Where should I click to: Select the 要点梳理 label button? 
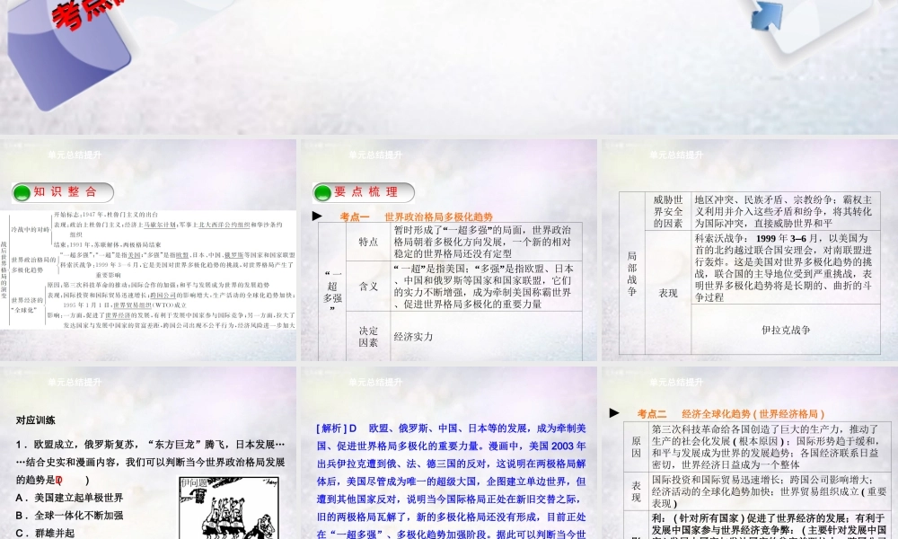(364, 192)
